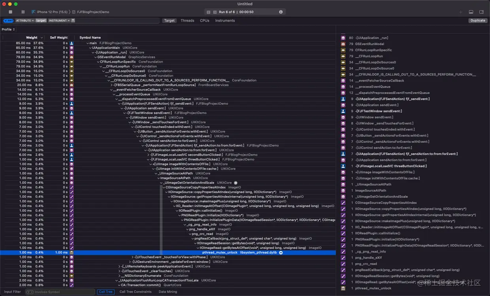Expand the _touchesForView:withPhase: row
Viewport: 490px width, 296px height.
coord(132,257)
